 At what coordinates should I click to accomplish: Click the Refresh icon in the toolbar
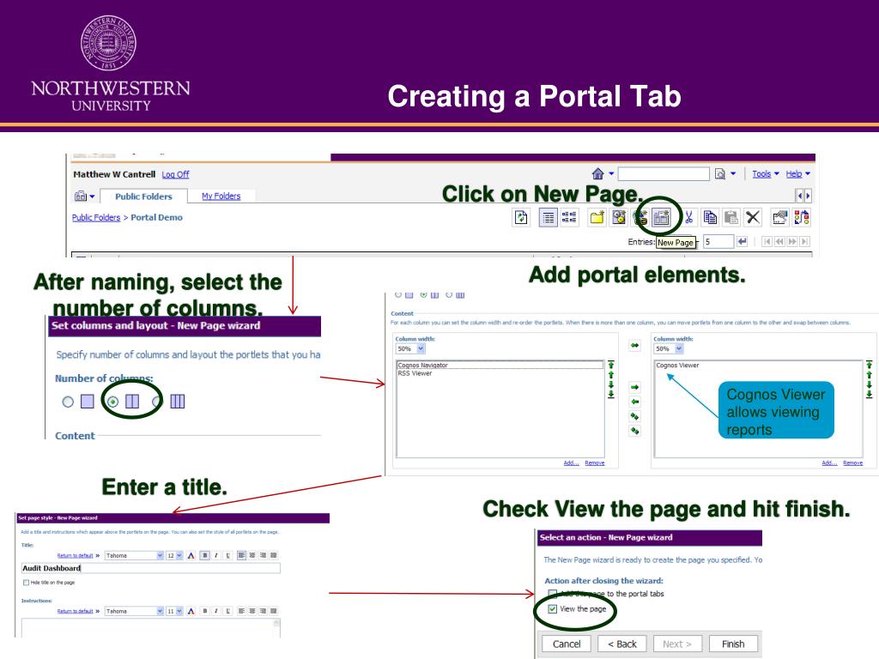pyautogui.click(x=521, y=217)
